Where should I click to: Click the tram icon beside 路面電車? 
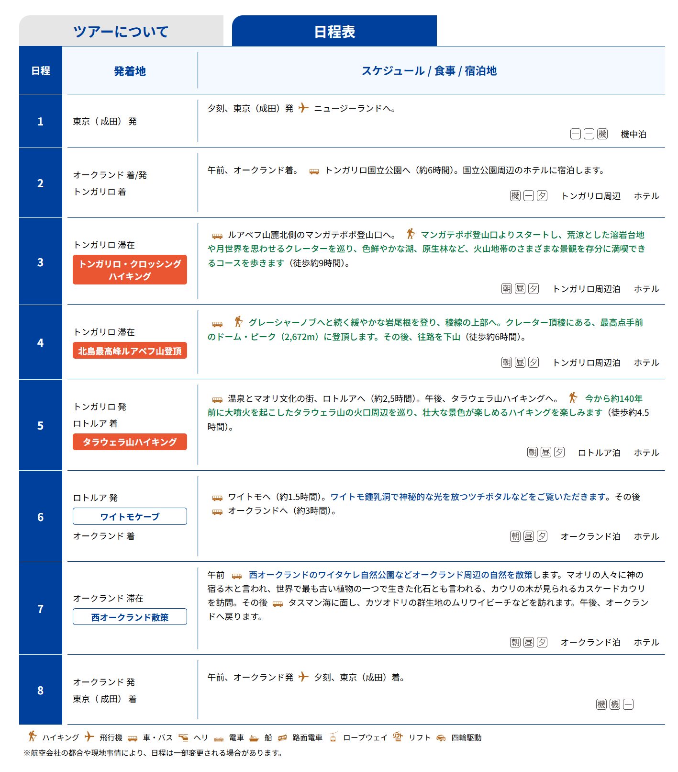(282, 738)
